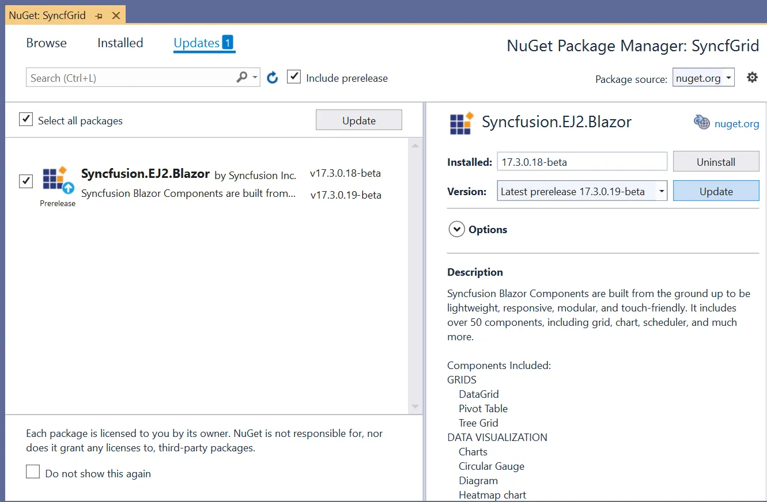
Task: Open the search box dropdown arrow
Action: (255, 77)
